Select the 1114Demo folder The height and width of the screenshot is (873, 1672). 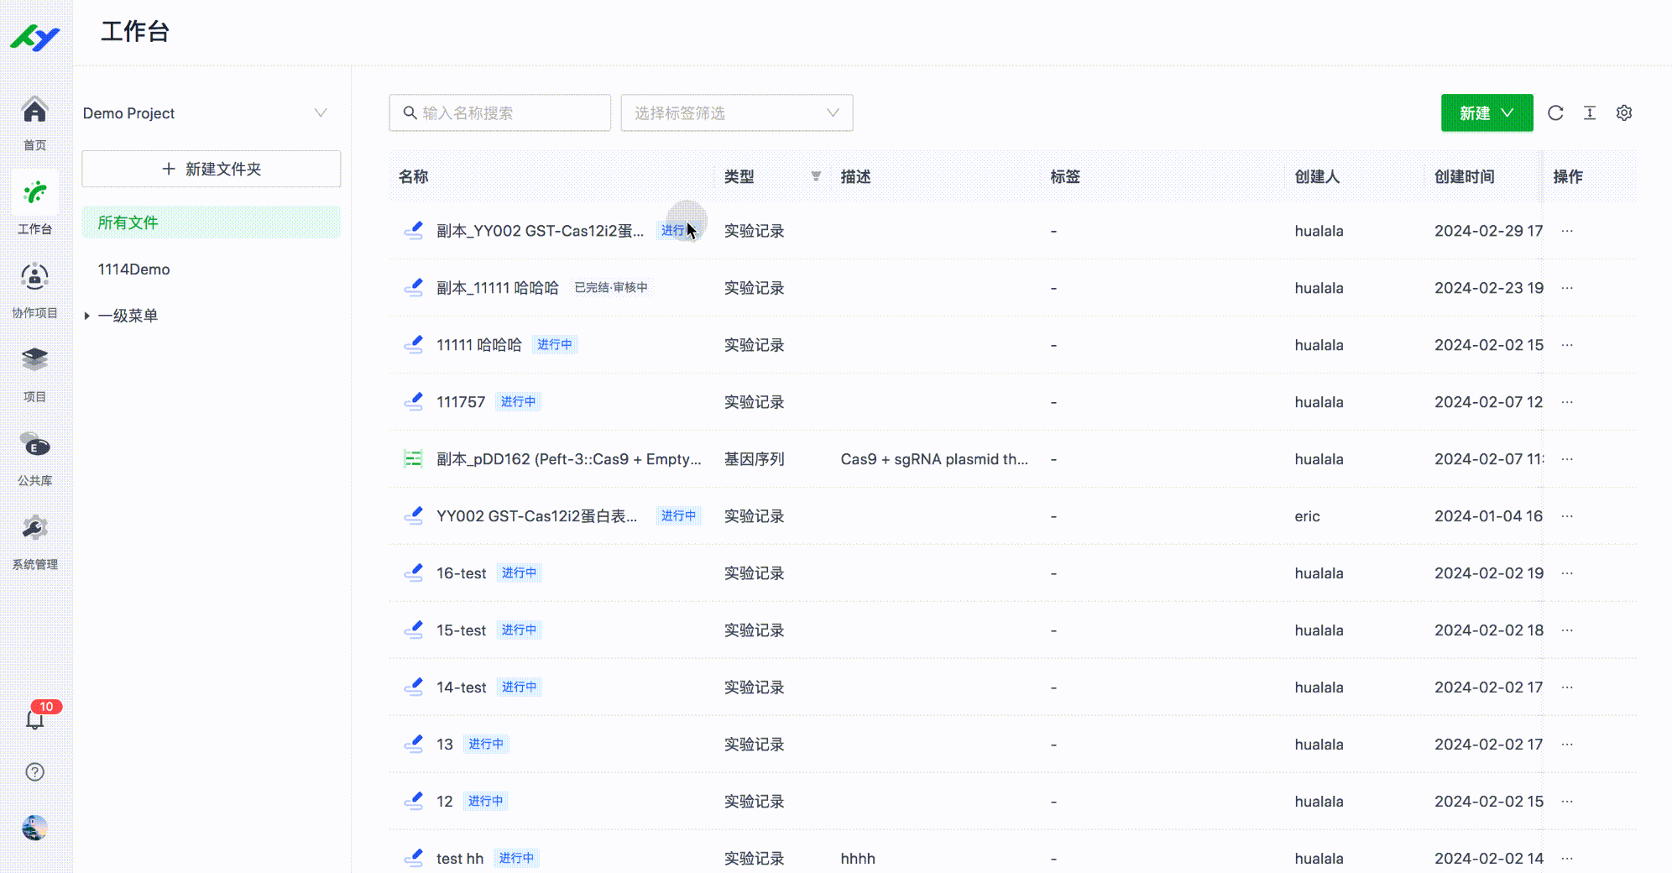134,269
